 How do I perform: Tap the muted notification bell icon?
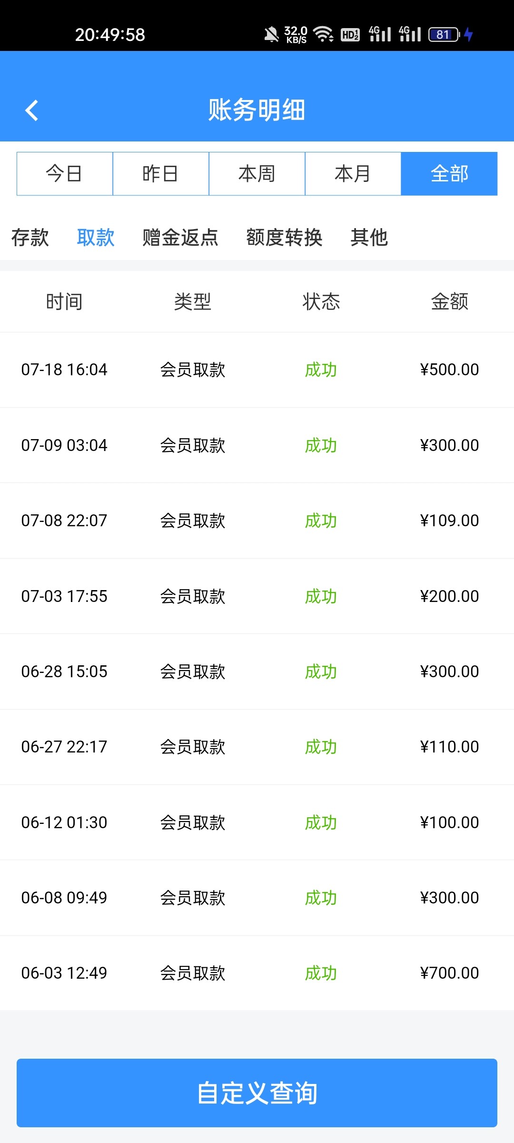[271, 34]
